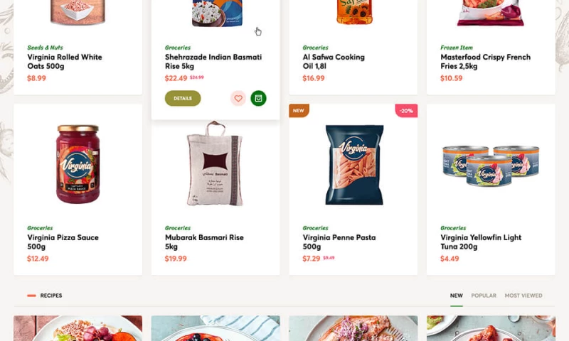Open Details for Shehrazade Basmati Rise
Image resolution: width=569 pixels, height=341 pixels.
click(183, 99)
